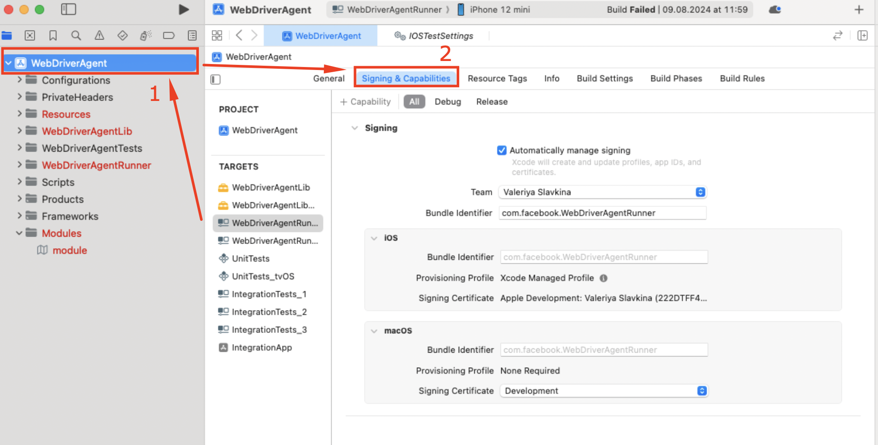The width and height of the screenshot is (878, 445).
Task: Select the iPhone 12 mini destination
Action: [494, 9]
